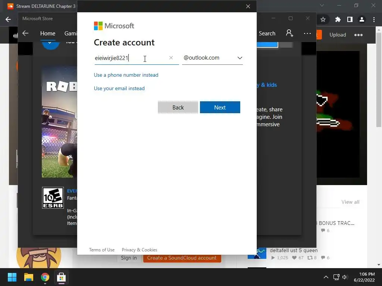Open the Windows Start menu
This screenshot has width=382, height=286.
(12, 277)
